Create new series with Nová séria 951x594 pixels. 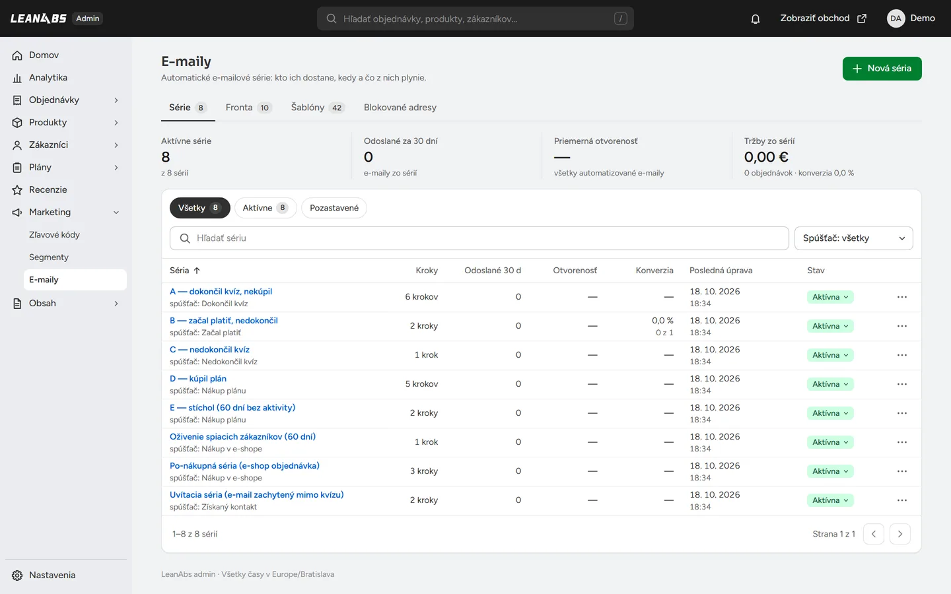tap(882, 69)
